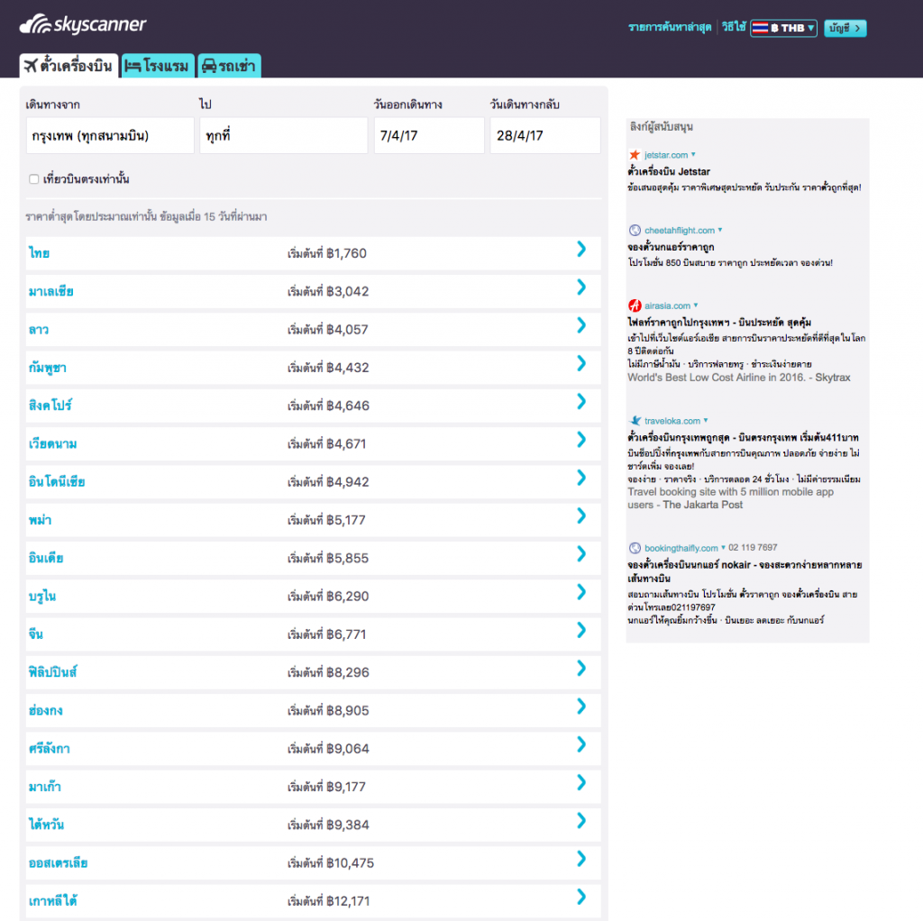Viewport: 923px width, 921px height.
Task: Click the Jetstar star icon
Action: coord(635,155)
